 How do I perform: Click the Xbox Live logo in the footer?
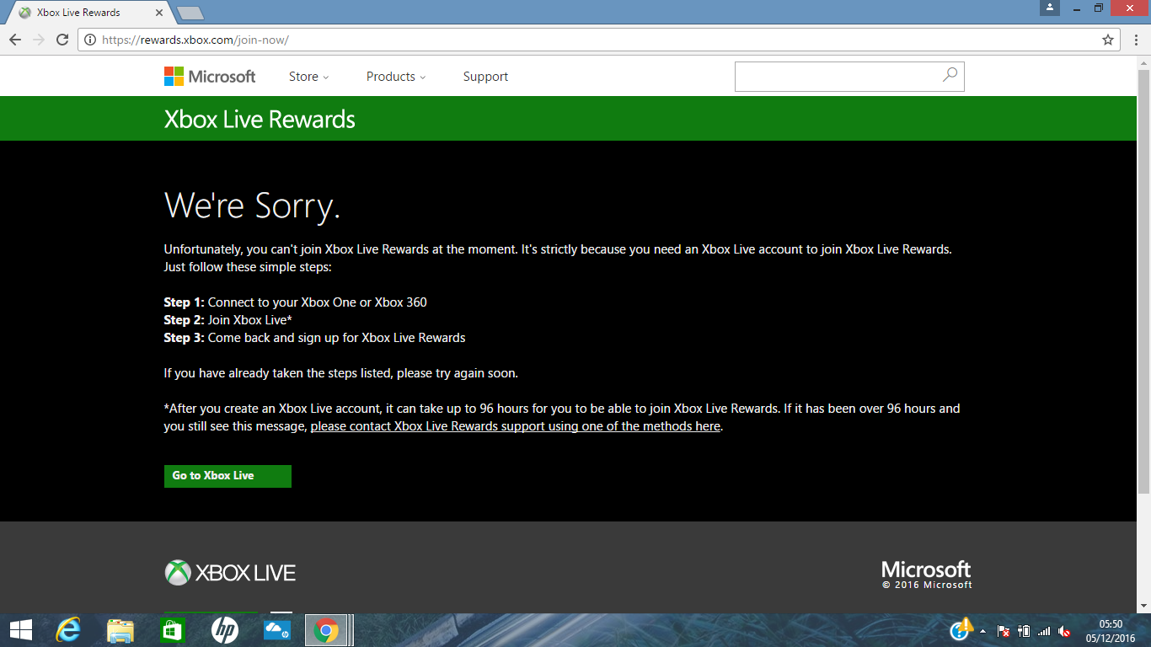(228, 573)
